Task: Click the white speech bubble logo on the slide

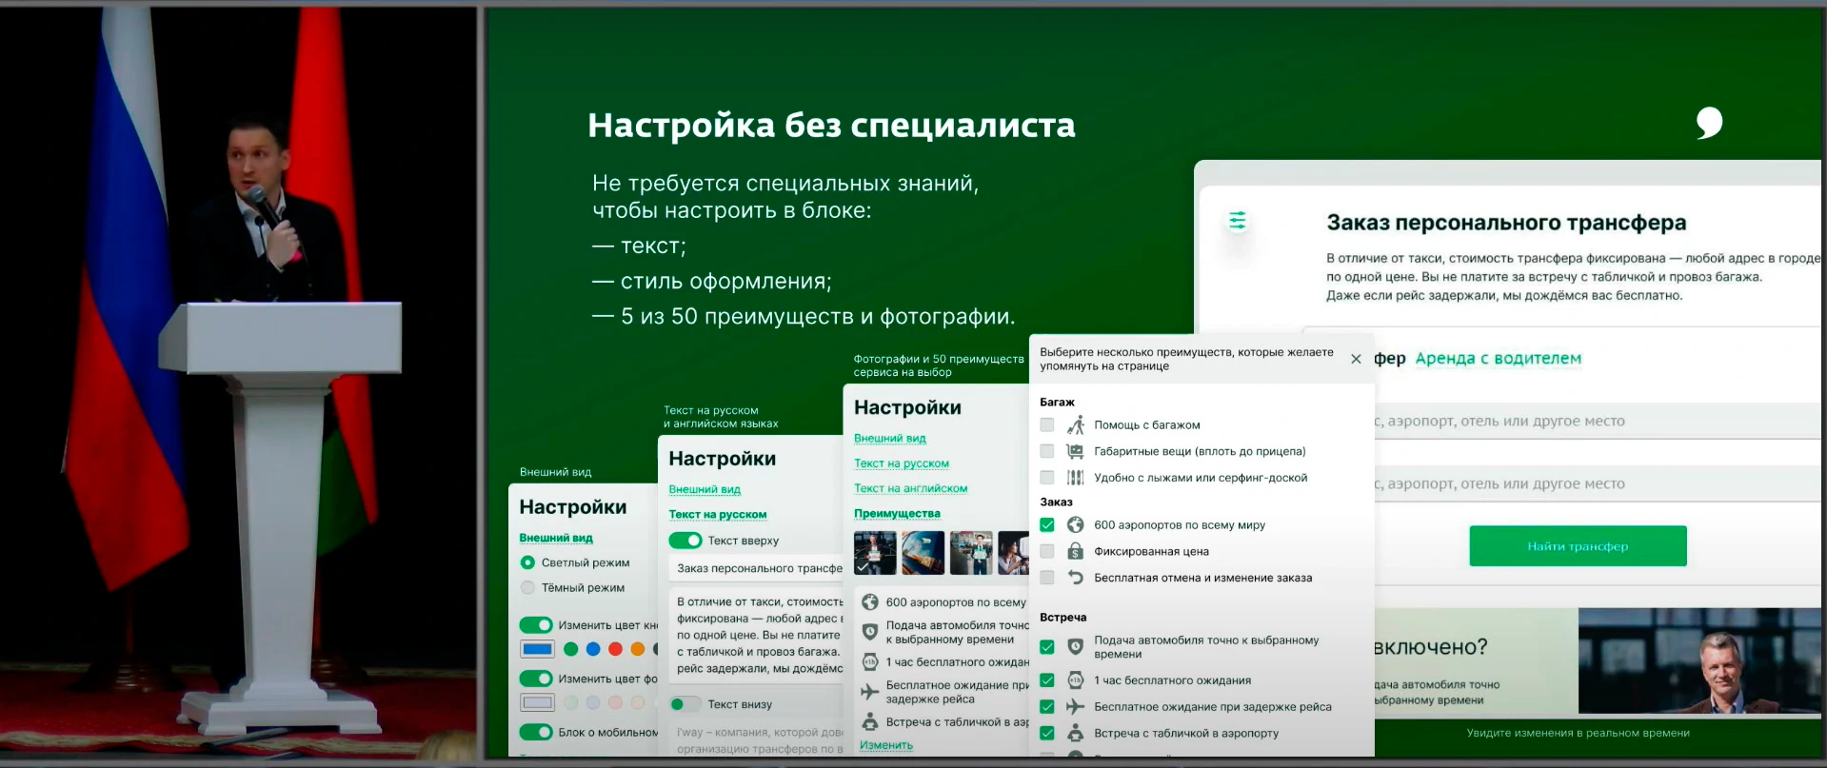Action: (1709, 123)
